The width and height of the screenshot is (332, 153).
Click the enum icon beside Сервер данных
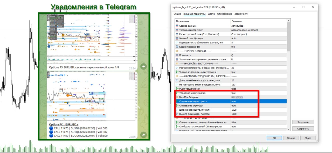point(177,26)
